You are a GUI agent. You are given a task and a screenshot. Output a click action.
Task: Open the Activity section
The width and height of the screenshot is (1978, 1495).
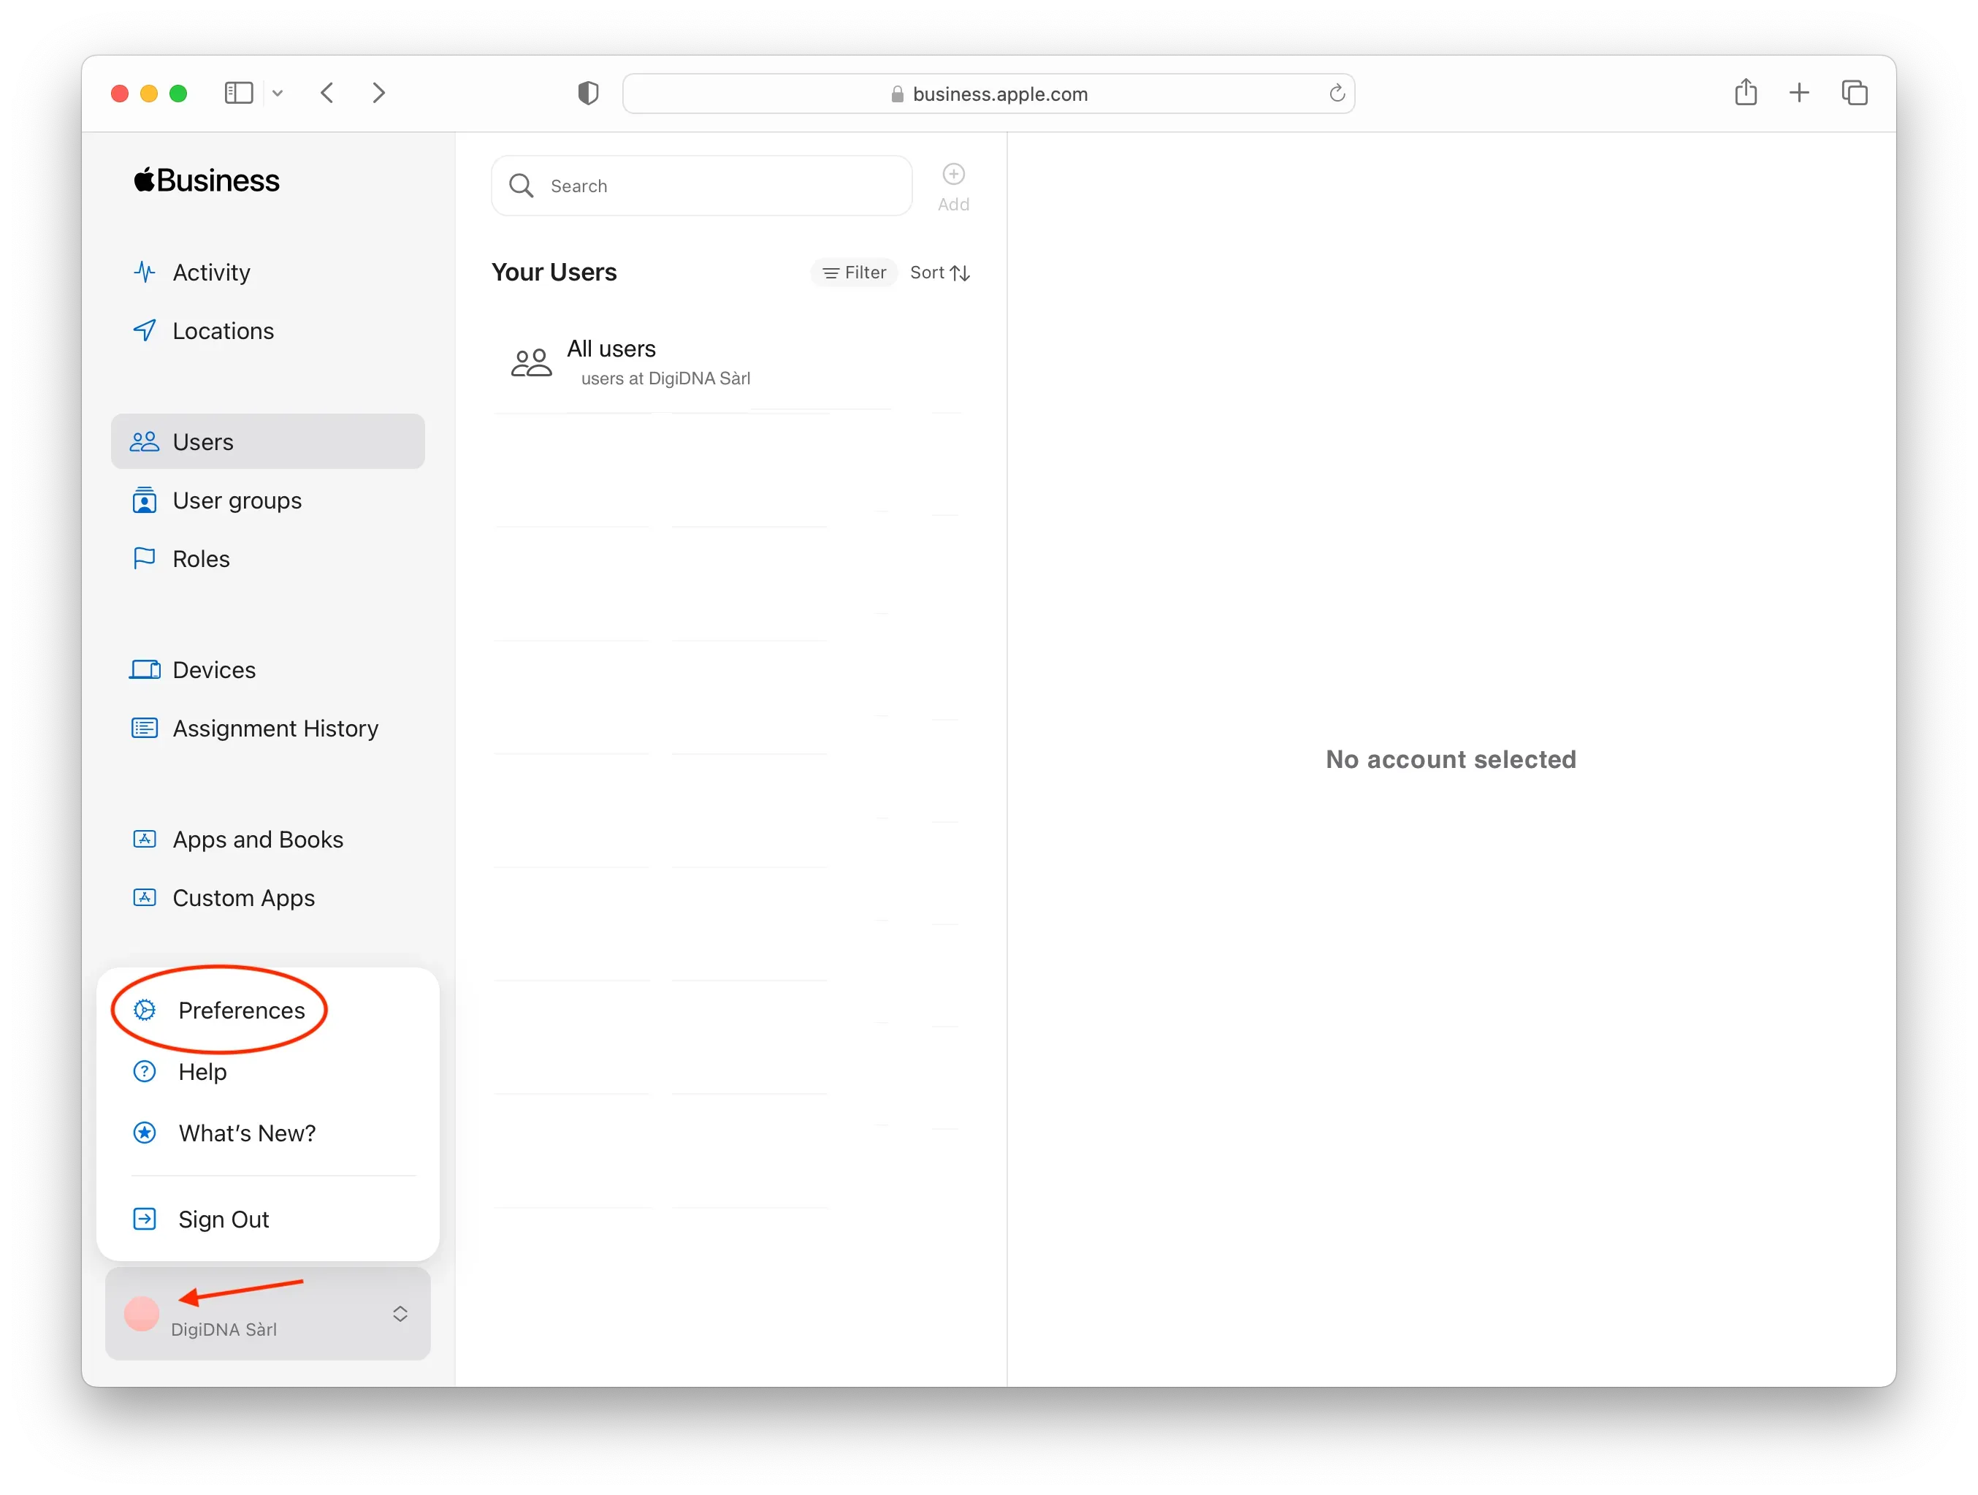point(211,272)
